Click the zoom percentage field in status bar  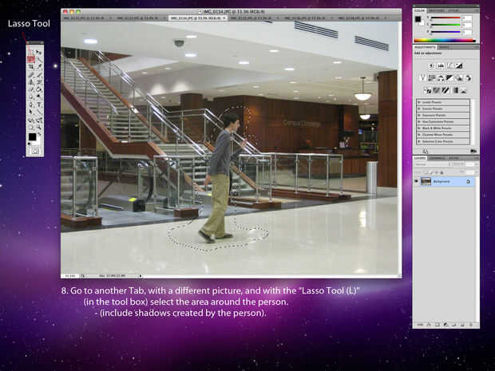69,276
